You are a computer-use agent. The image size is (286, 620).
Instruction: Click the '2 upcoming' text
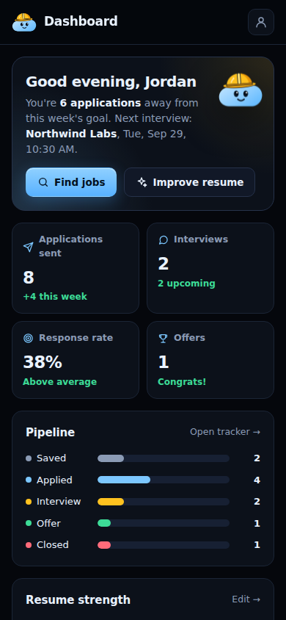[186, 284]
